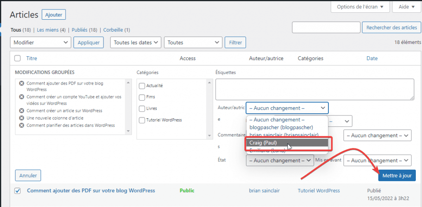Click the '18 éléments' count text

[407, 42]
